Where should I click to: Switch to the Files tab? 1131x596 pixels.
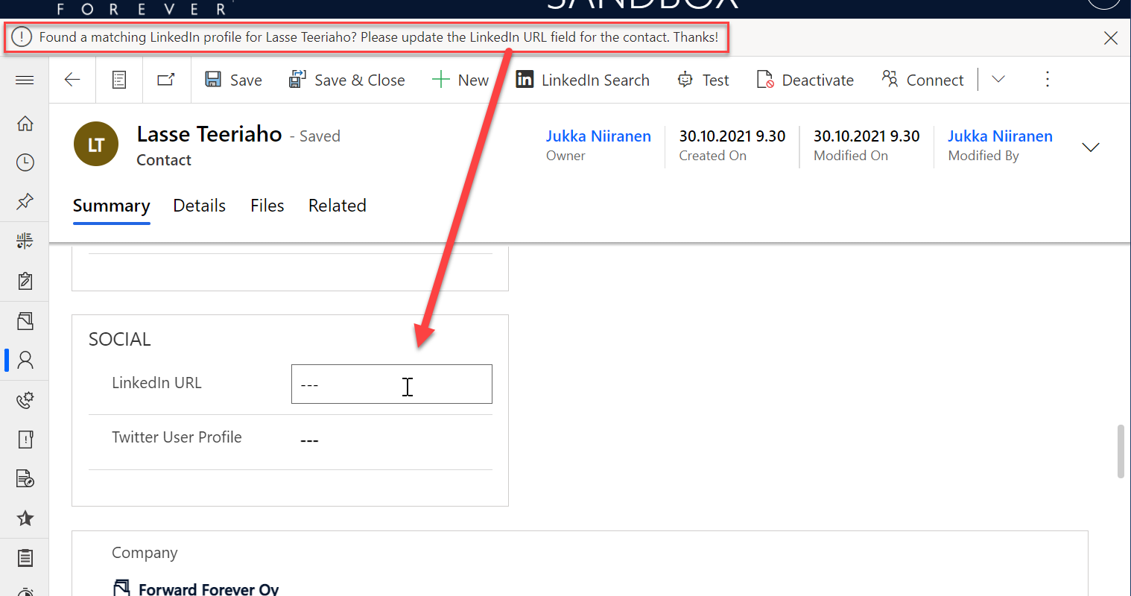pyautogui.click(x=267, y=206)
